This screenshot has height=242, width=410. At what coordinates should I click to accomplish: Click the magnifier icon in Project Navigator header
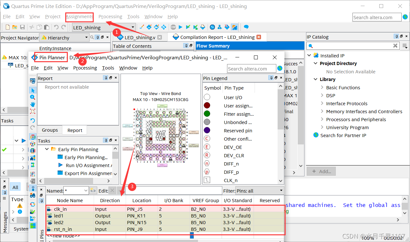click(x=92, y=38)
